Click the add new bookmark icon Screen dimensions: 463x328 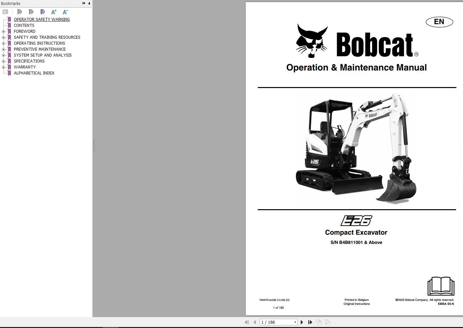(x=31, y=12)
